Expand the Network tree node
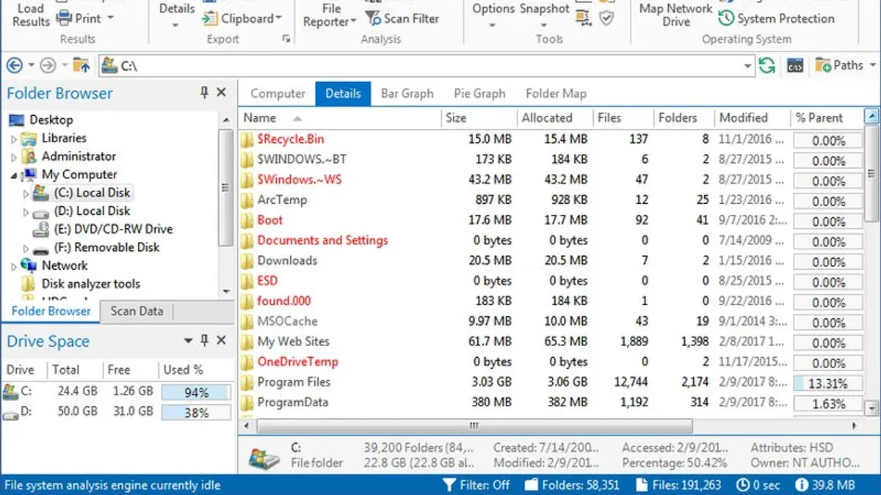The height and width of the screenshot is (495, 881). coord(13,266)
